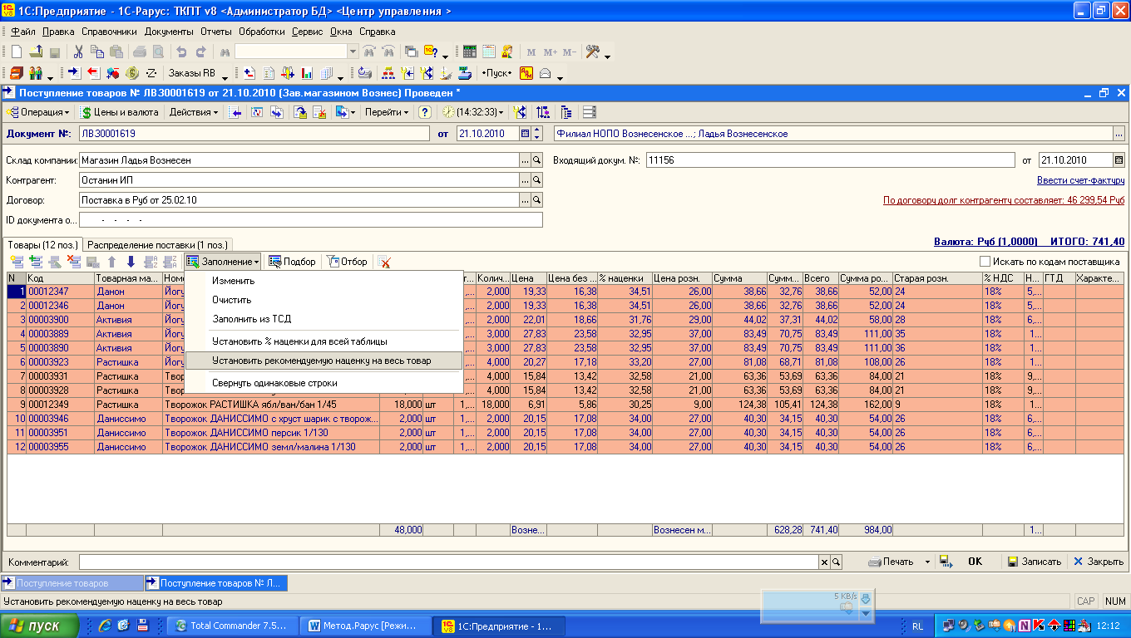Switch to Метод.Рарус Word window in taskbar
The width and height of the screenshot is (1131, 638).
tap(367, 626)
